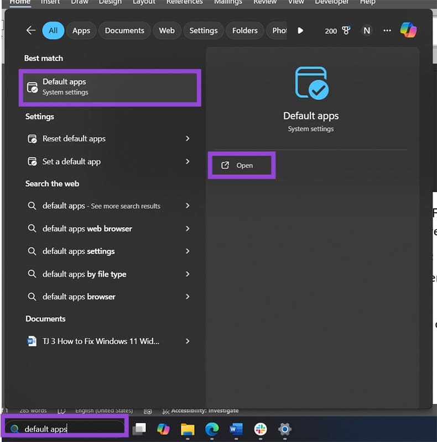437x442 pixels.
Task: Open Slack from the taskbar
Action: pos(261,429)
